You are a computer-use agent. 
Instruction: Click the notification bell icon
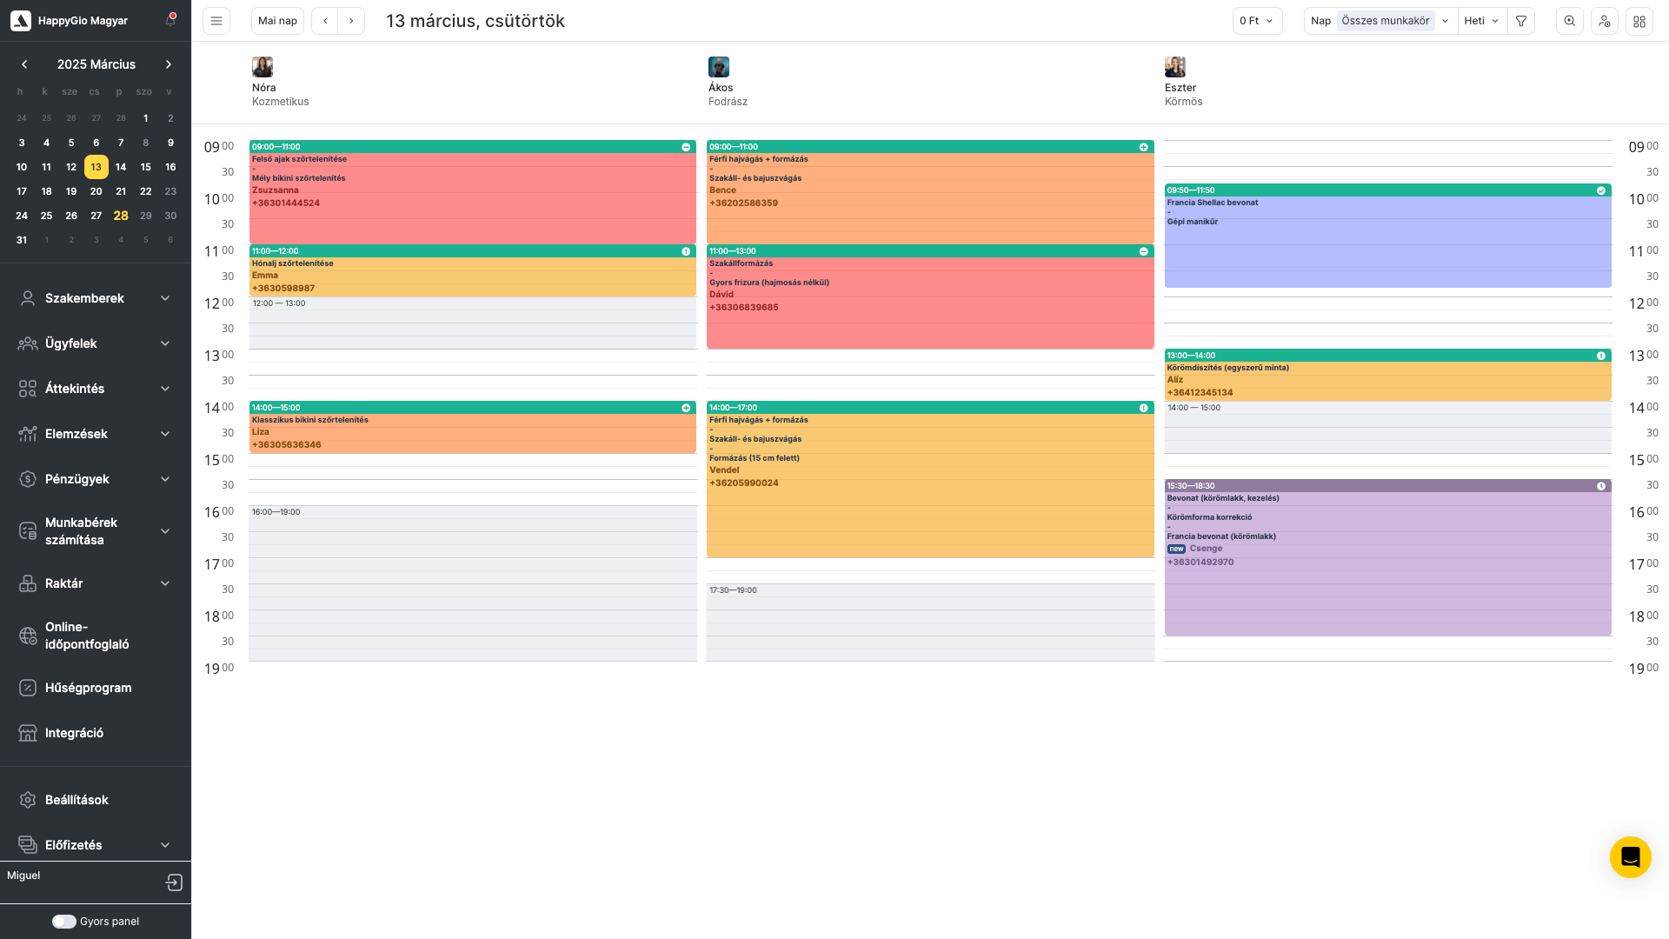(x=170, y=20)
